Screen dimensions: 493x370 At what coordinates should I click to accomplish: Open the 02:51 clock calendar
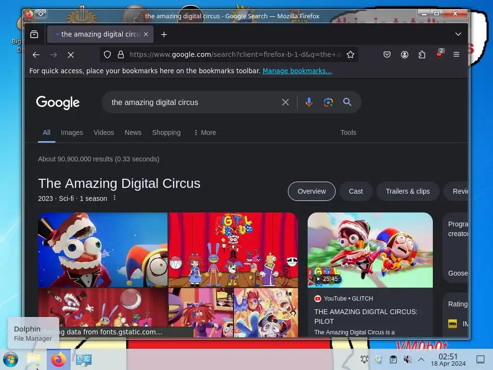(x=448, y=359)
